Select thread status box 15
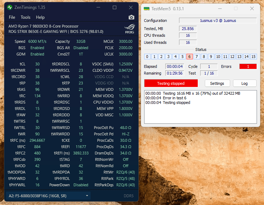The height and width of the screenshot is (205, 264). click(x=253, y=57)
